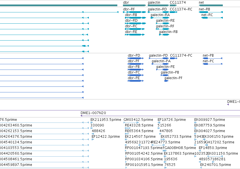Click the EK240701.5prime EST label
The image size is (240, 169).
coord(215,165)
